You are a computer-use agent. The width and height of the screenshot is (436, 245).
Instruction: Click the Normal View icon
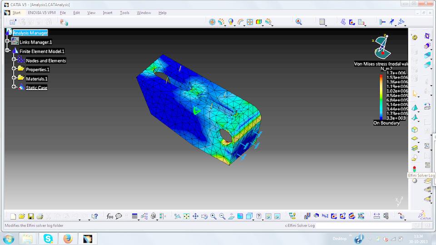(x=231, y=216)
